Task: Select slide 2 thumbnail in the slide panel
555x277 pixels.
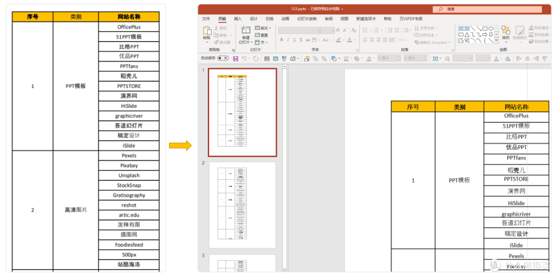Action: click(243, 205)
